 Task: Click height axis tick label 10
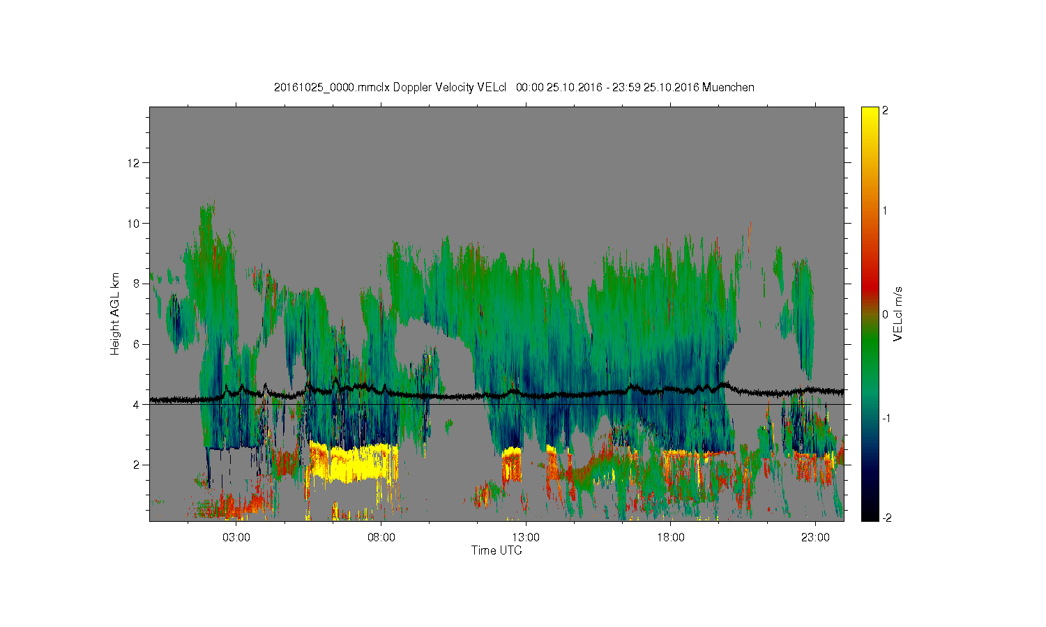pyautogui.click(x=135, y=224)
